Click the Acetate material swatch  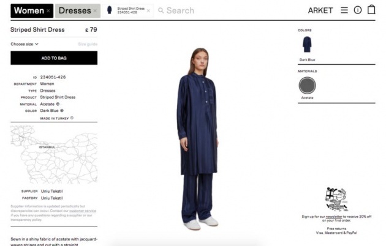[307, 86]
